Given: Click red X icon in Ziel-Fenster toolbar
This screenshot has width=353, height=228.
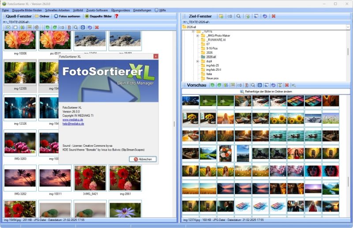Looking at the screenshot, I should (274, 16).
